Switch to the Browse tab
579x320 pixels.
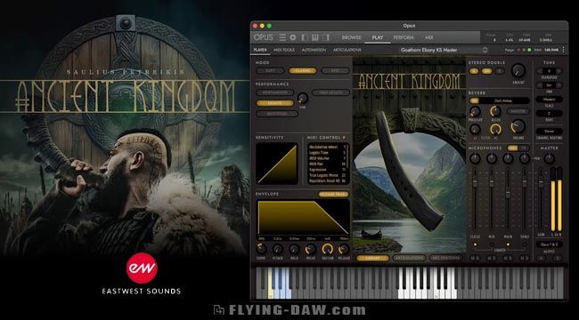[351, 37]
